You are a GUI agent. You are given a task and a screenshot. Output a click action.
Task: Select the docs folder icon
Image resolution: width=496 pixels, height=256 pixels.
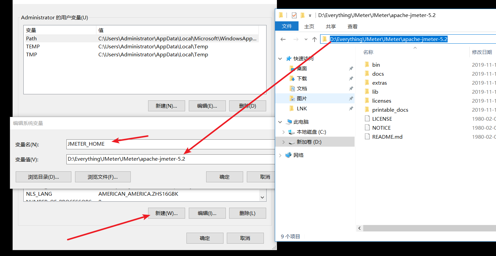(367, 74)
